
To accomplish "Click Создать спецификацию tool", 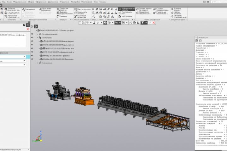I will [161, 9].
